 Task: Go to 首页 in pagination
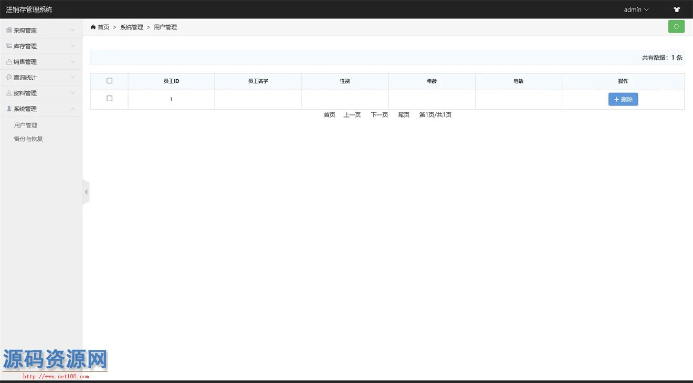pos(329,115)
